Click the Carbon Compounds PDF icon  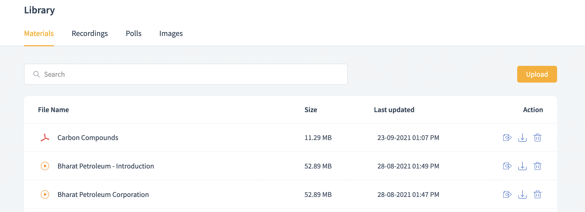(x=45, y=138)
